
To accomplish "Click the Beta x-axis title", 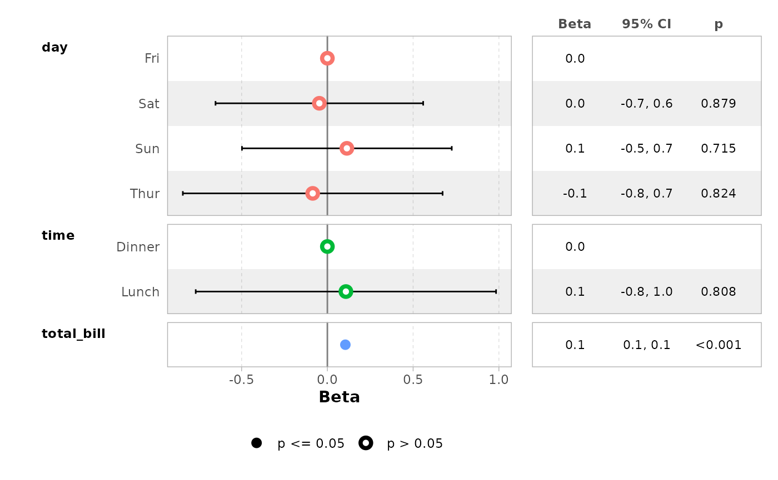I will [339, 397].
